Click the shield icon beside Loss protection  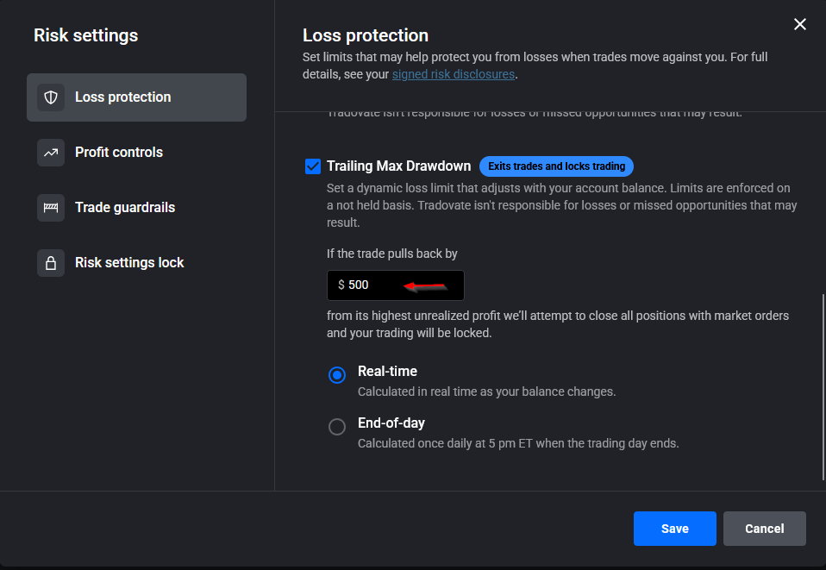tap(51, 97)
